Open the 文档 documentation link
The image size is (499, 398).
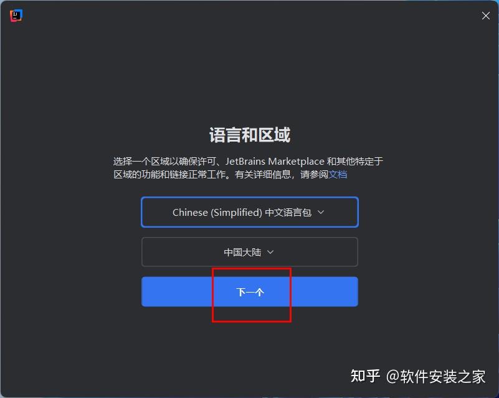[x=338, y=175]
